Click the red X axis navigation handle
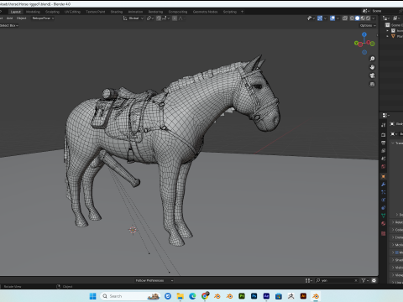403x302 pixels. pyautogui.click(x=369, y=43)
